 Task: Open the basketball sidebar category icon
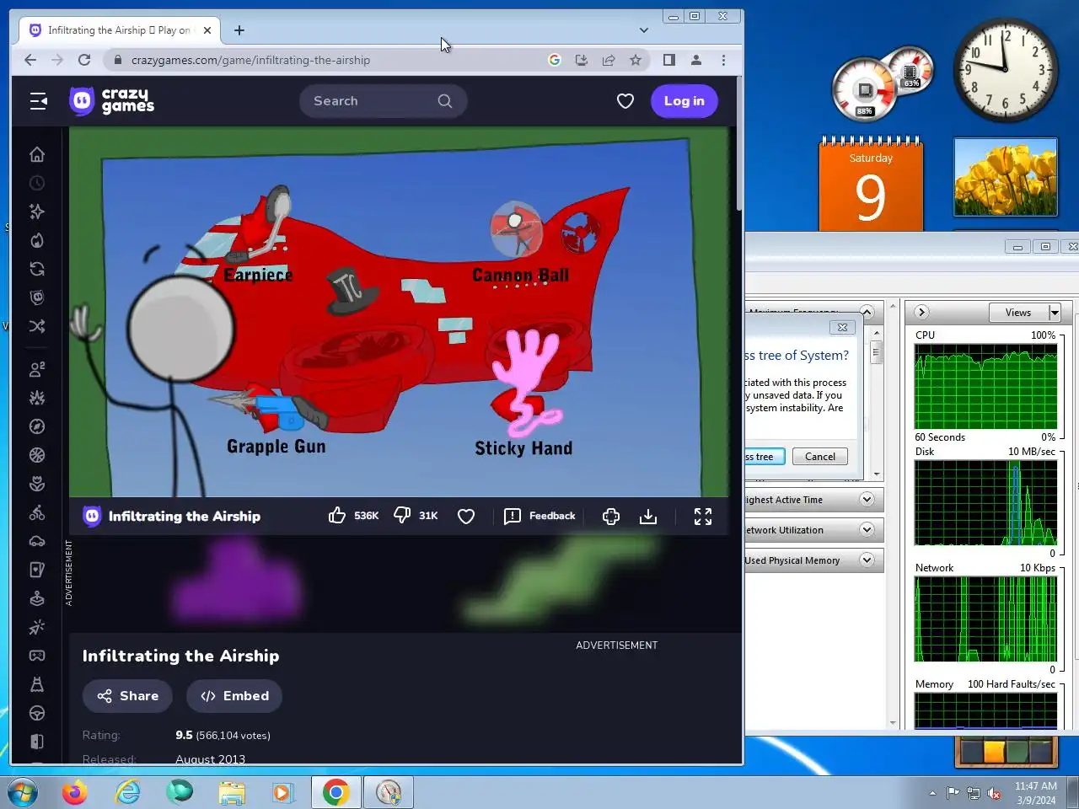tap(37, 455)
